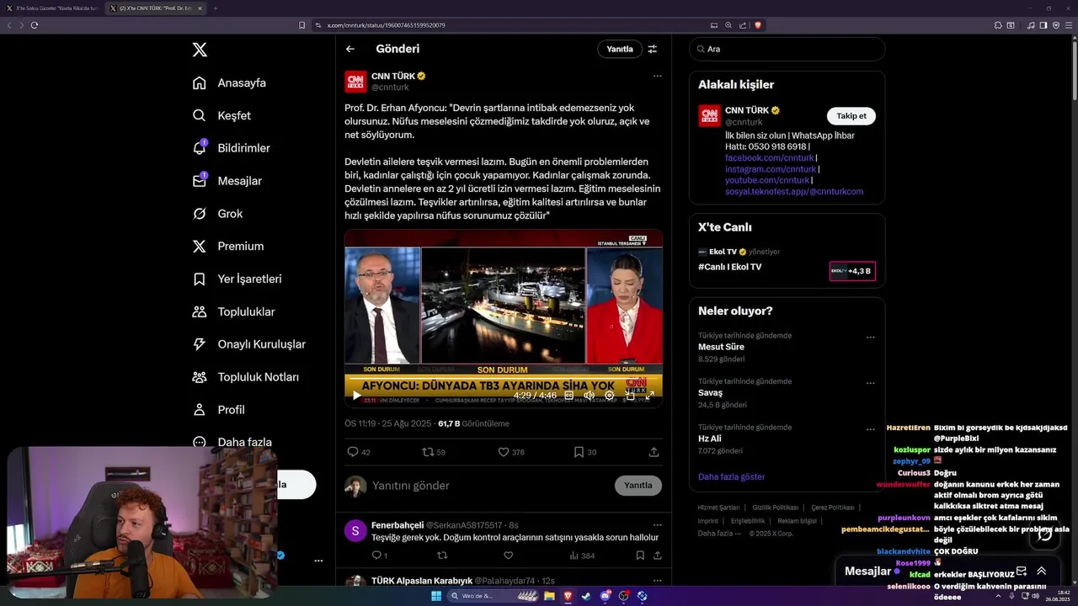Like the Fenerbahçeli reply
Image resolution: width=1078 pixels, height=606 pixels.
[x=508, y=555]
